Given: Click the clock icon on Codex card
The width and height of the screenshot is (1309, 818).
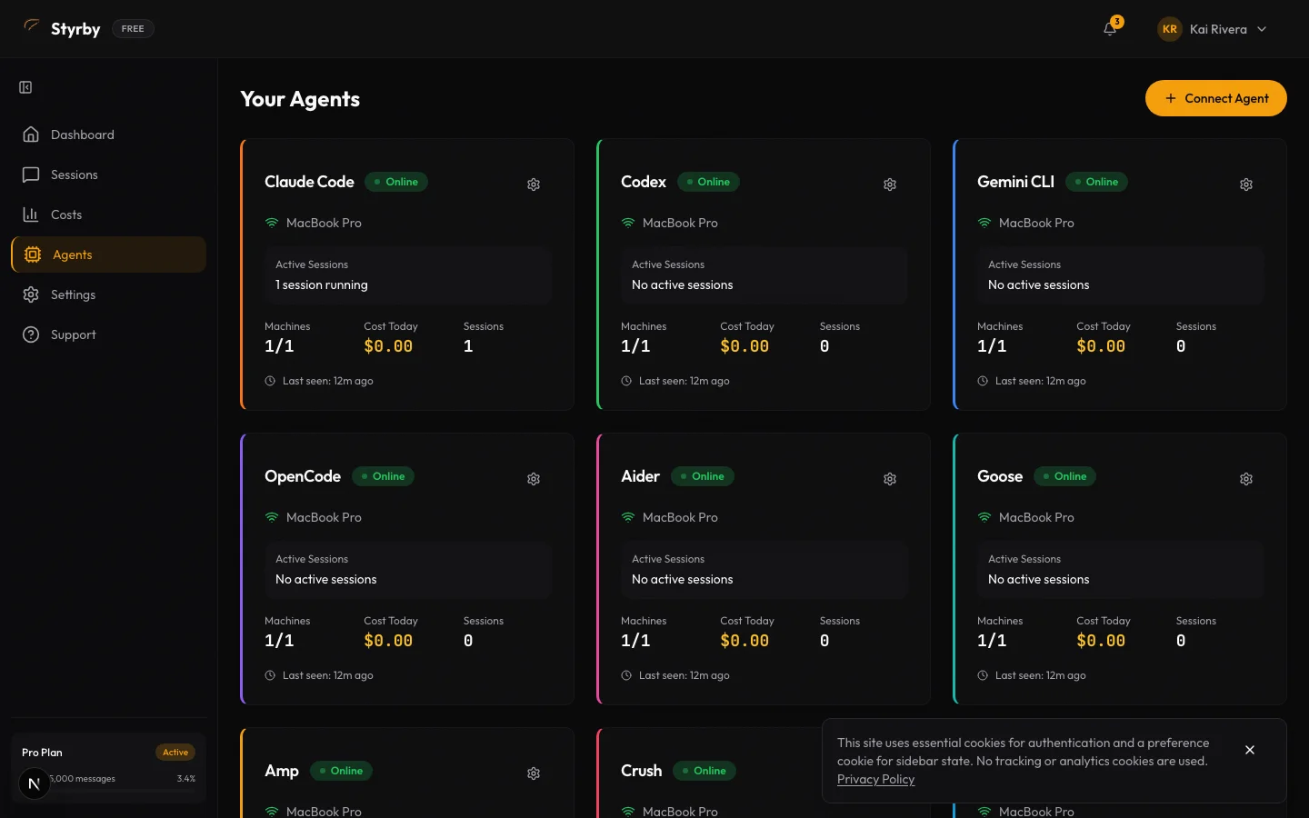Looking at the screenshot, I should click(x=626, y=381).
